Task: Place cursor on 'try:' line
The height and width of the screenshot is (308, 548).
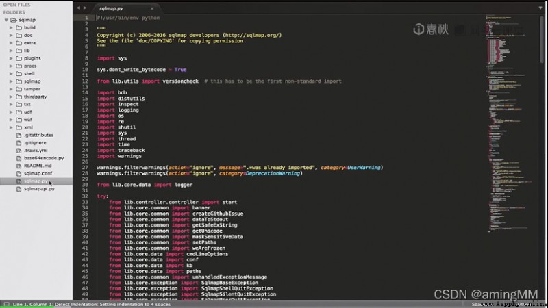Action: 103,196
